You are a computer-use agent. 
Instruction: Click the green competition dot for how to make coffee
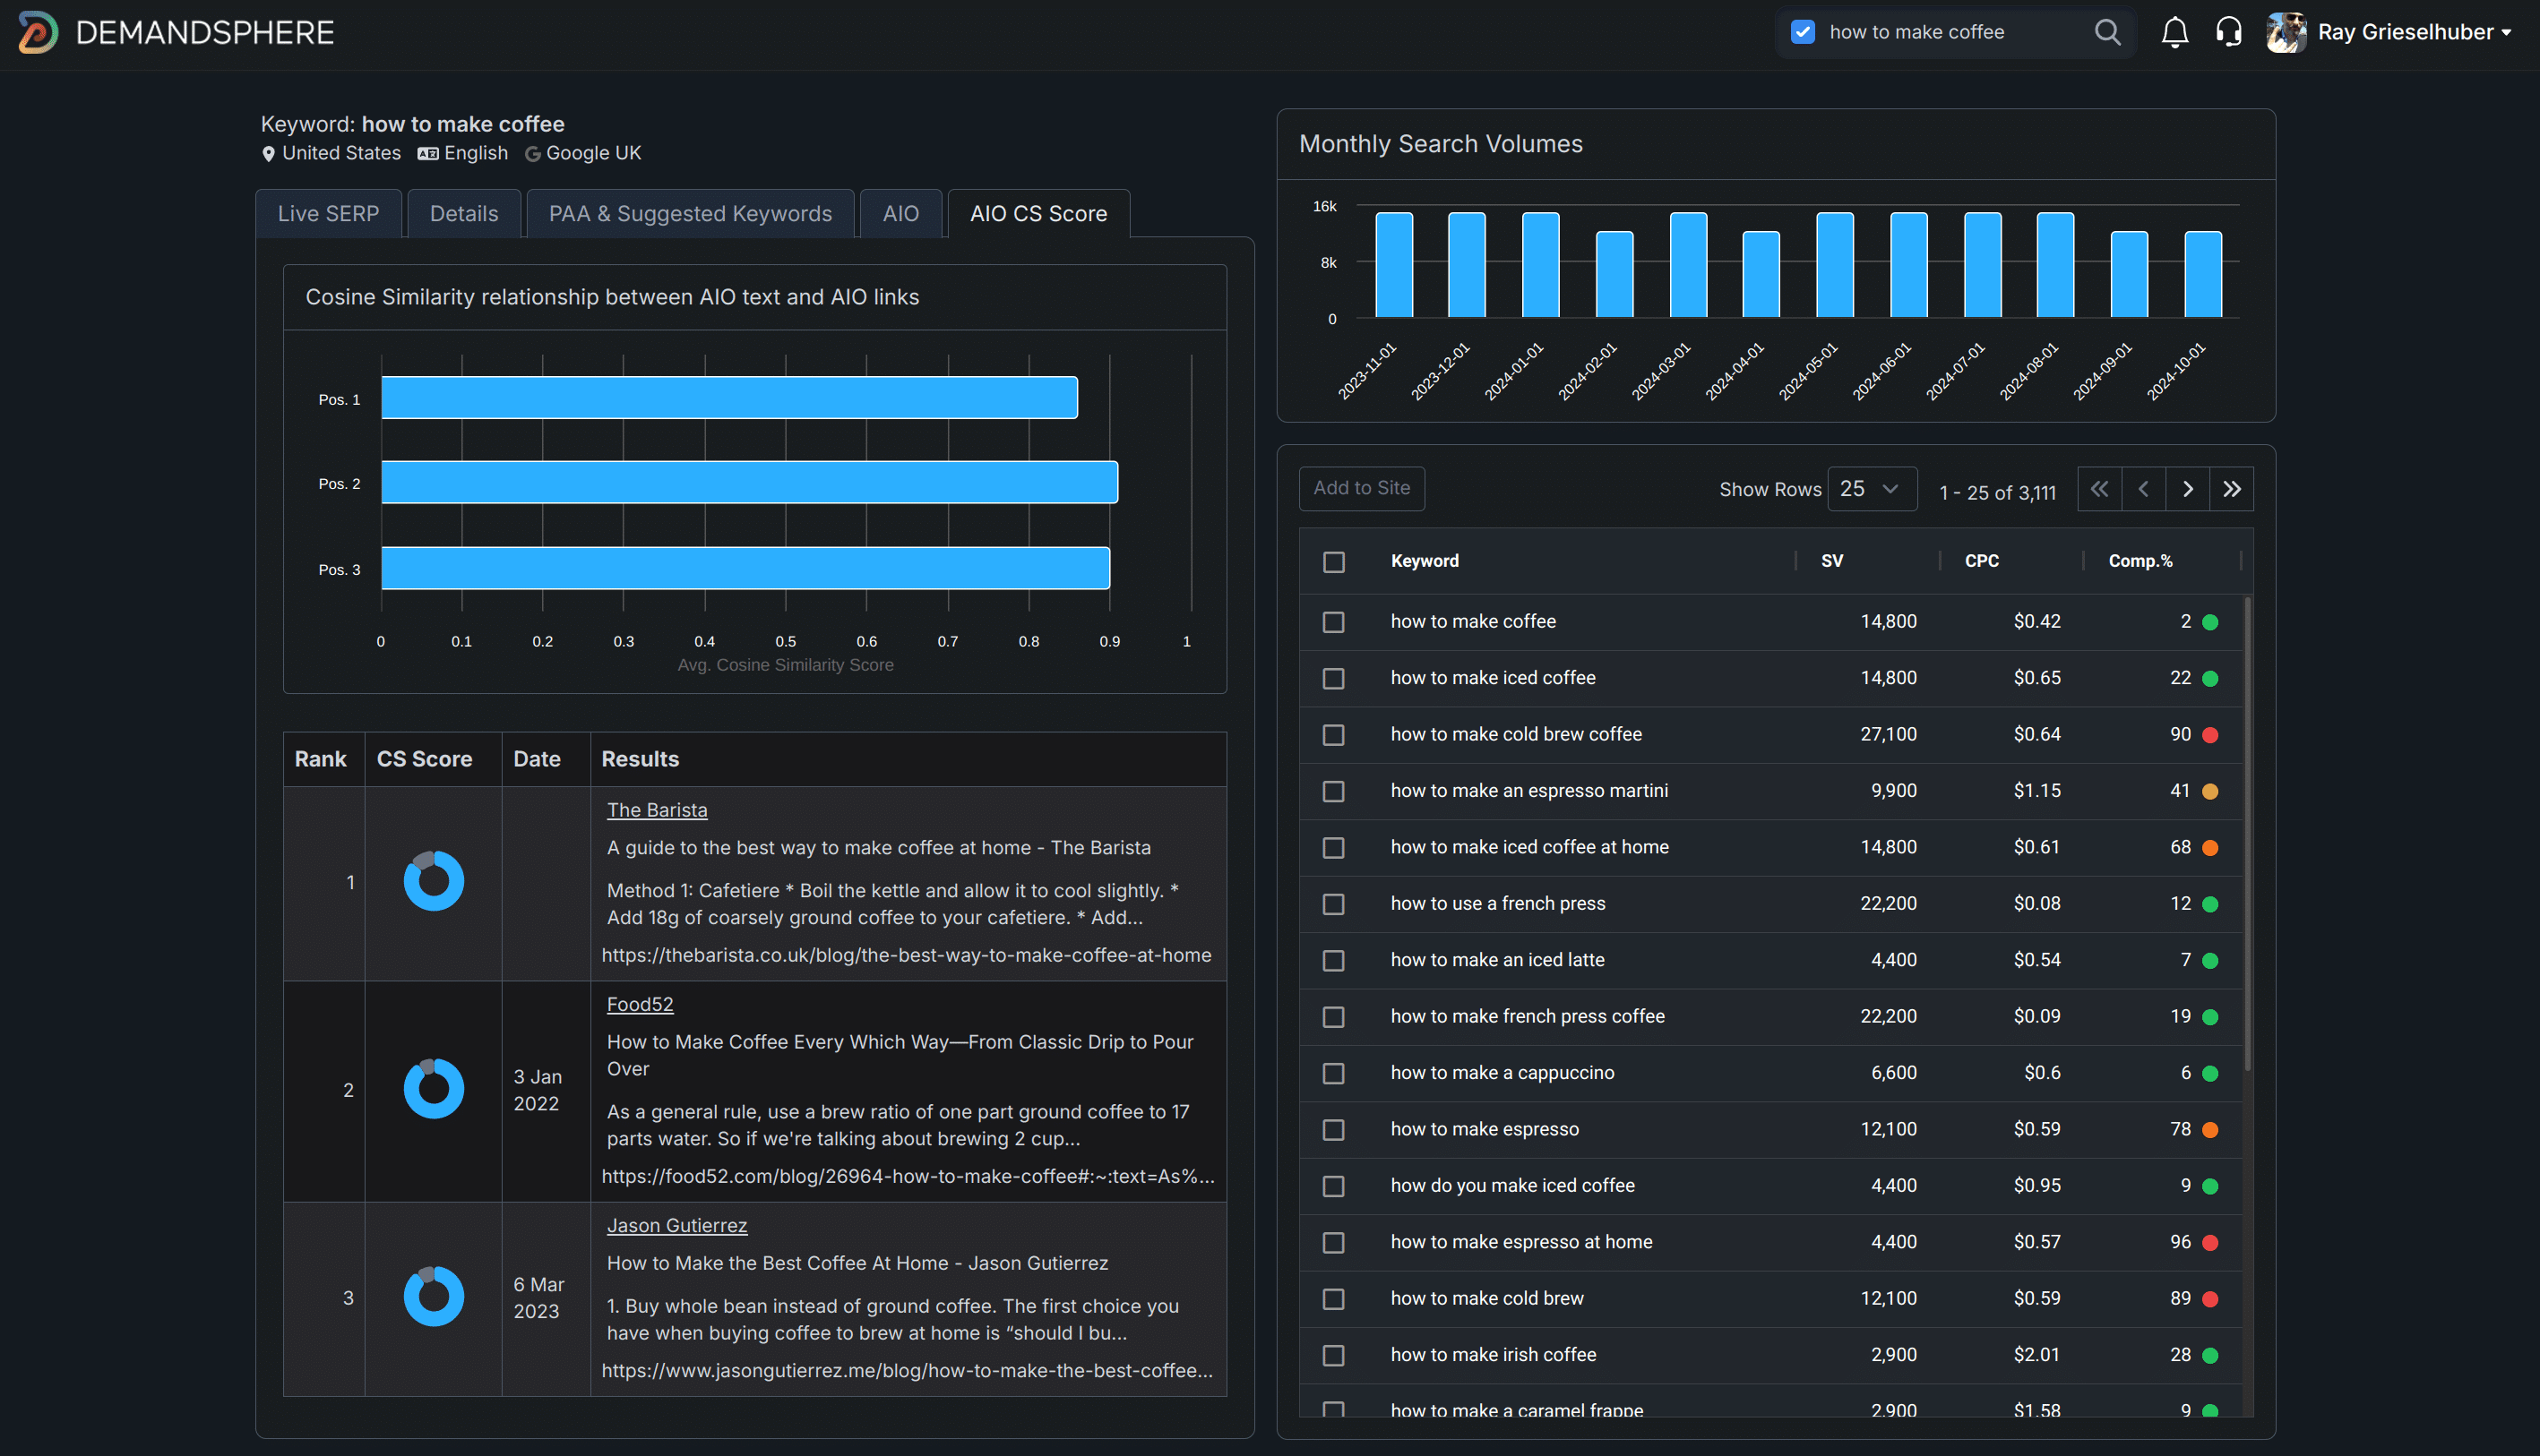[2211, 622]
